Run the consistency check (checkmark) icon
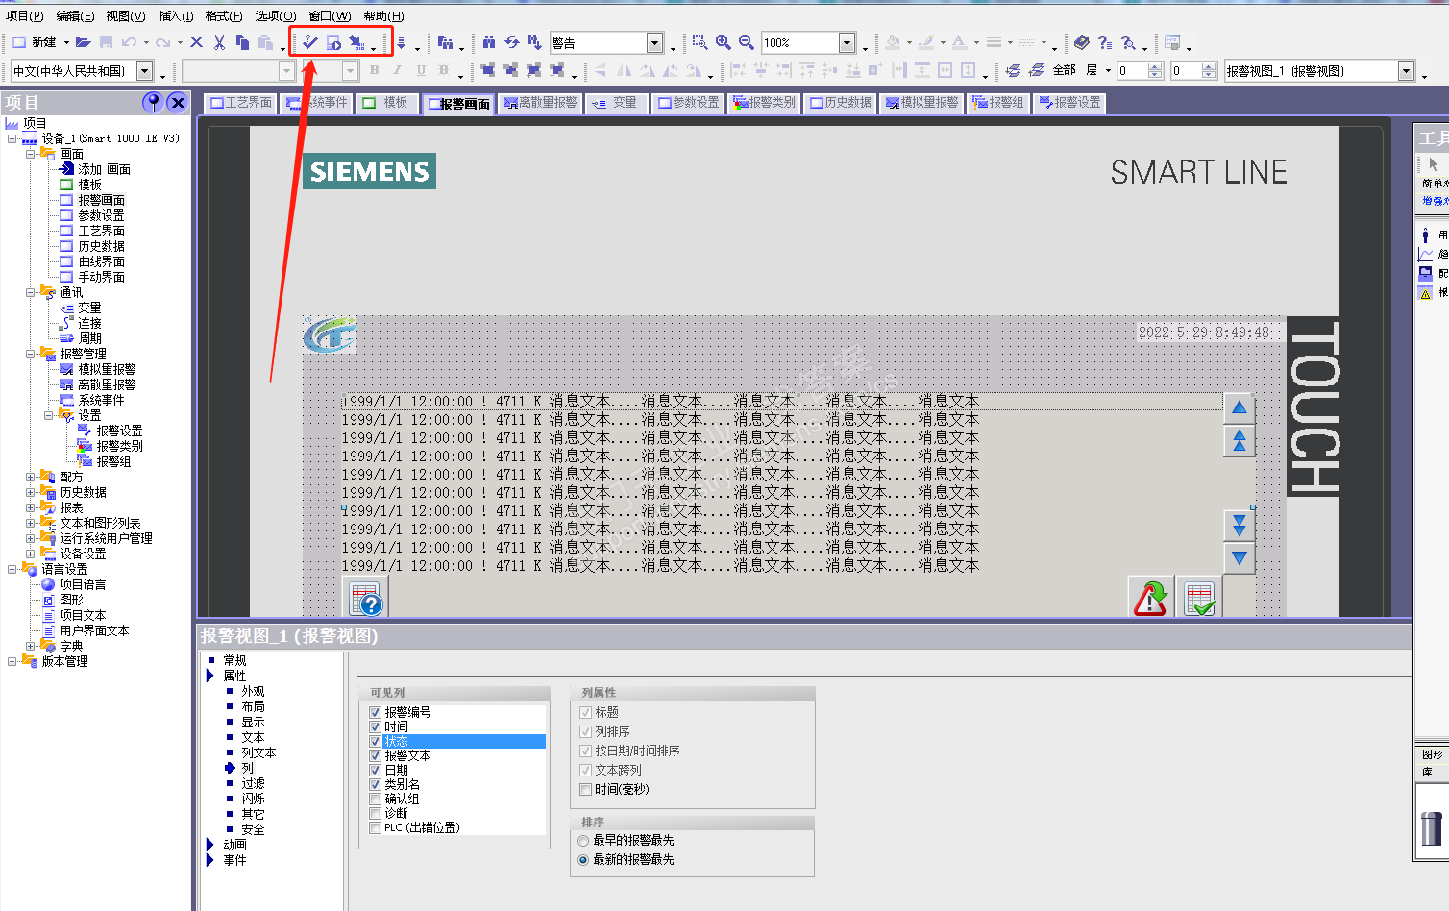The image size is (1449, 911). click(x=309, y=42)
